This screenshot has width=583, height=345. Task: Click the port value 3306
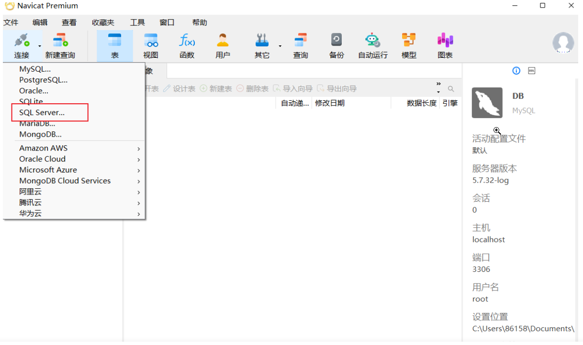tap(481, 269)
